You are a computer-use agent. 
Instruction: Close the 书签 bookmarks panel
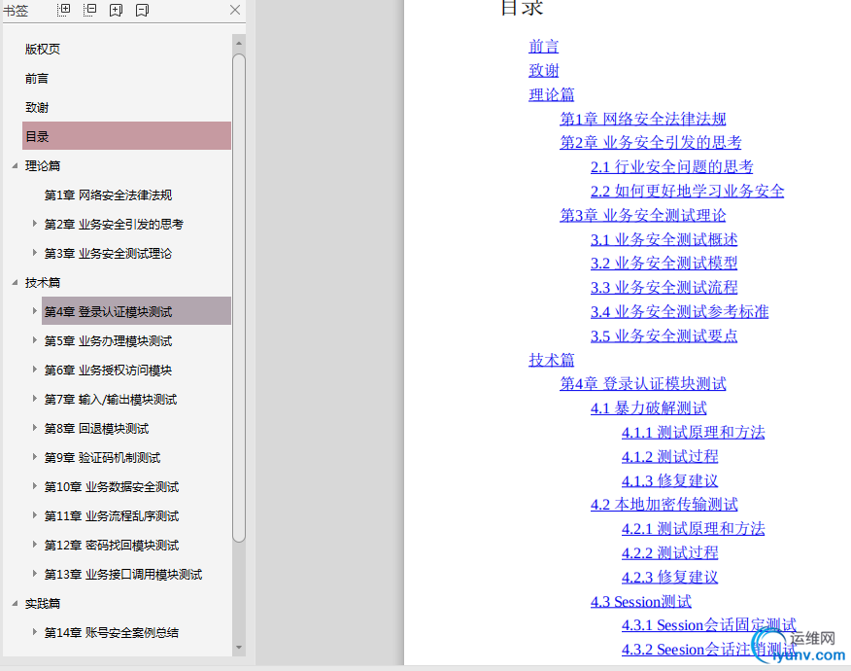[x=235, y=10]
